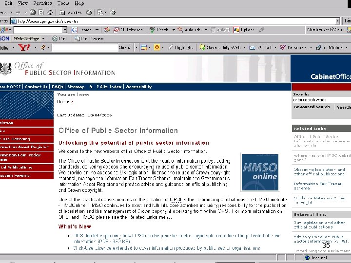Click the Save to My Web icon
The height and width of the screenshot is (263, 351).
point(202,47)
